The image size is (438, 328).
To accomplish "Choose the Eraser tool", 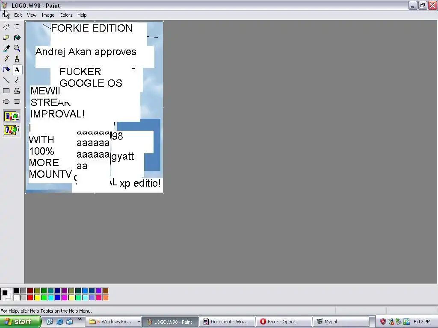I will point(6,38).
